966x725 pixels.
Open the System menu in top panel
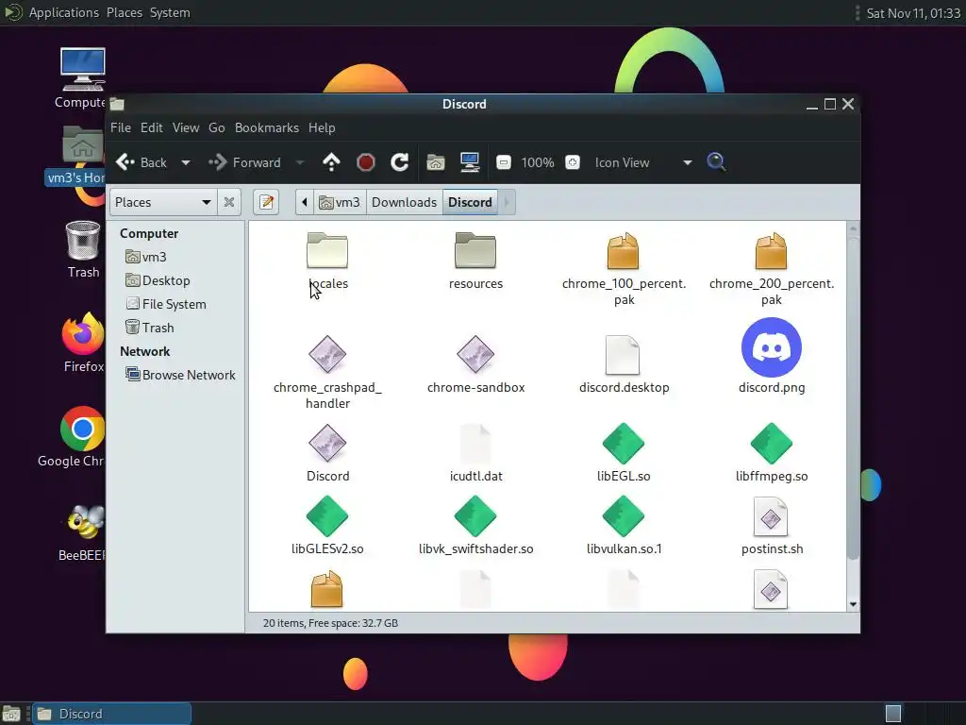[x=170, y=12]
